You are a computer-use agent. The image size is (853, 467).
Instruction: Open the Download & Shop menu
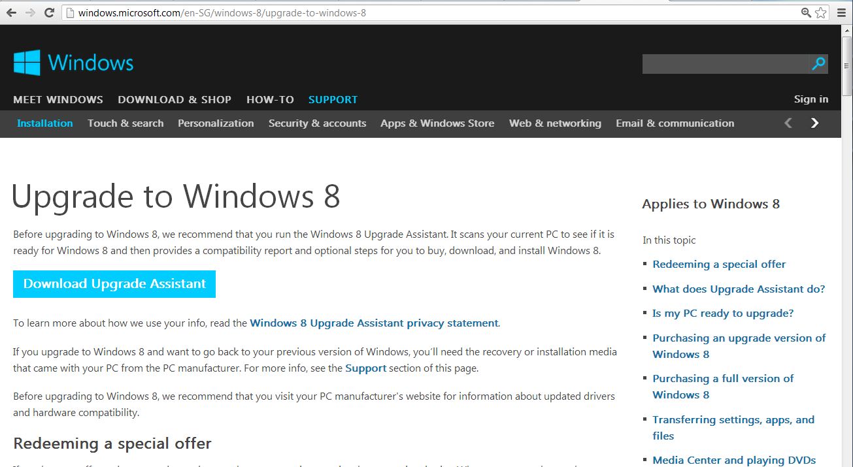(175, 99)
